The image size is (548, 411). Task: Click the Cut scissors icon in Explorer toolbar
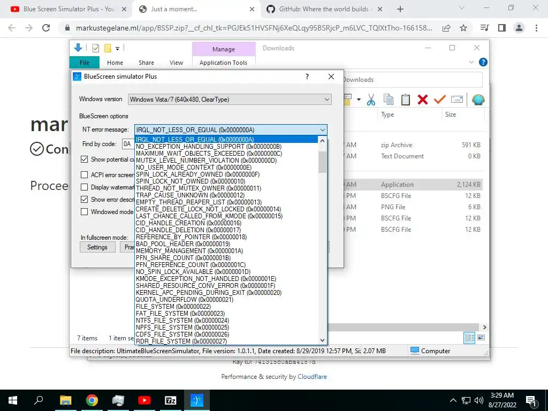click(371, 100)
